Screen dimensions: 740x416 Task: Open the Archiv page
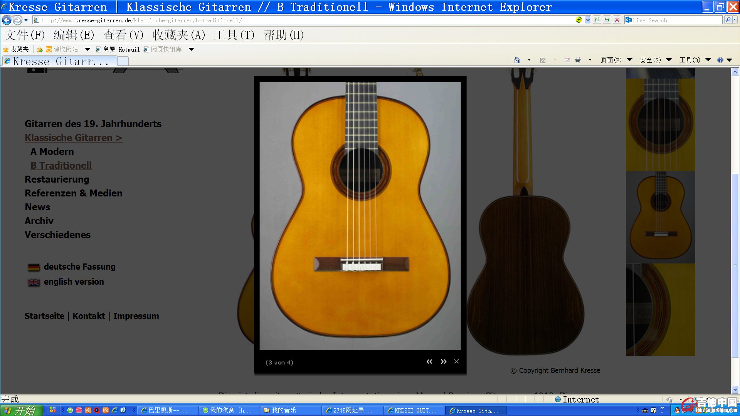point(39,221)
